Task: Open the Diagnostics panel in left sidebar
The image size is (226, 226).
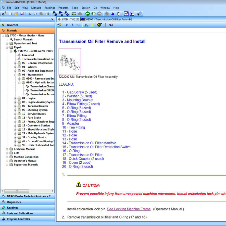Action: [15, 202]
